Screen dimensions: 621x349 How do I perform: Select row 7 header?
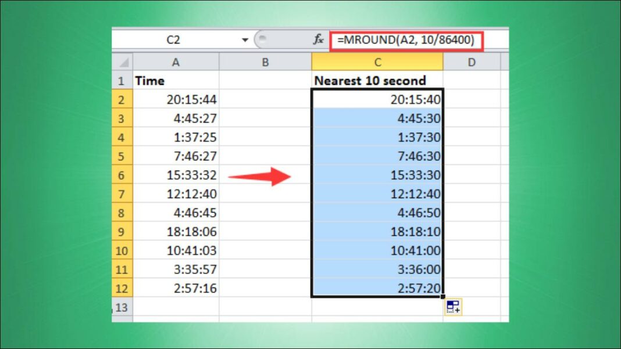(122, 194)
